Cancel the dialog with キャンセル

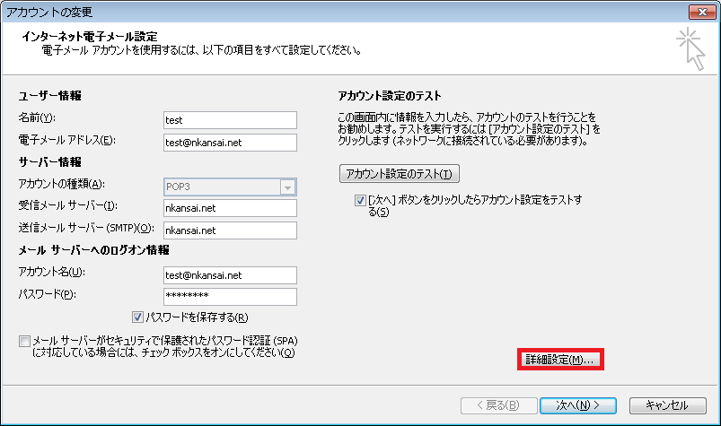[x=667, y=405]
